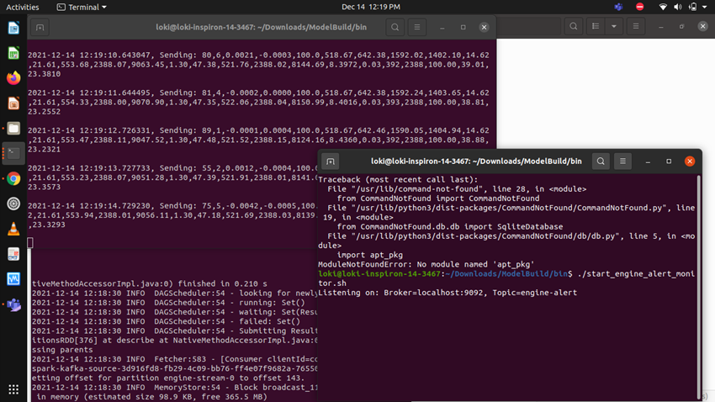Click 'from CommandNotFound.db.db import SqliteDatabase' line

click(x=450, y=226)
